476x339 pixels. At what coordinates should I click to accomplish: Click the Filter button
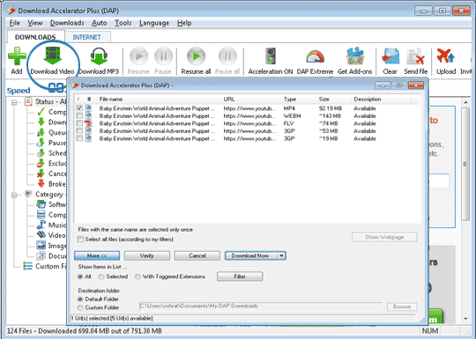240,276
